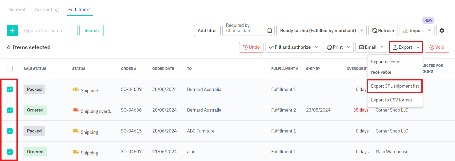Uncheck the SO-04615 row checkbox

point(10,131)
